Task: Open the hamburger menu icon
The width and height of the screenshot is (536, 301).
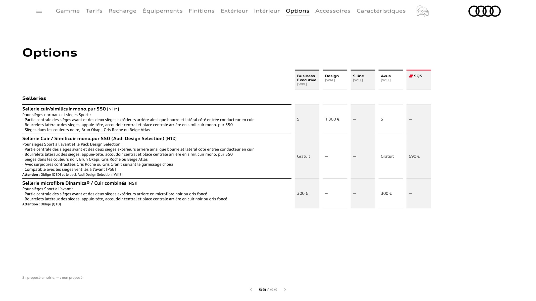Action: 39,11
